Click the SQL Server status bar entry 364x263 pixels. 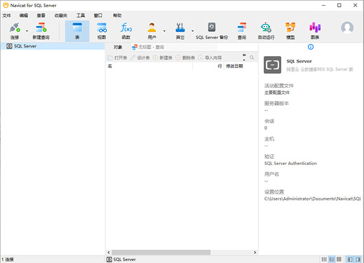click(x=121, y=260)
